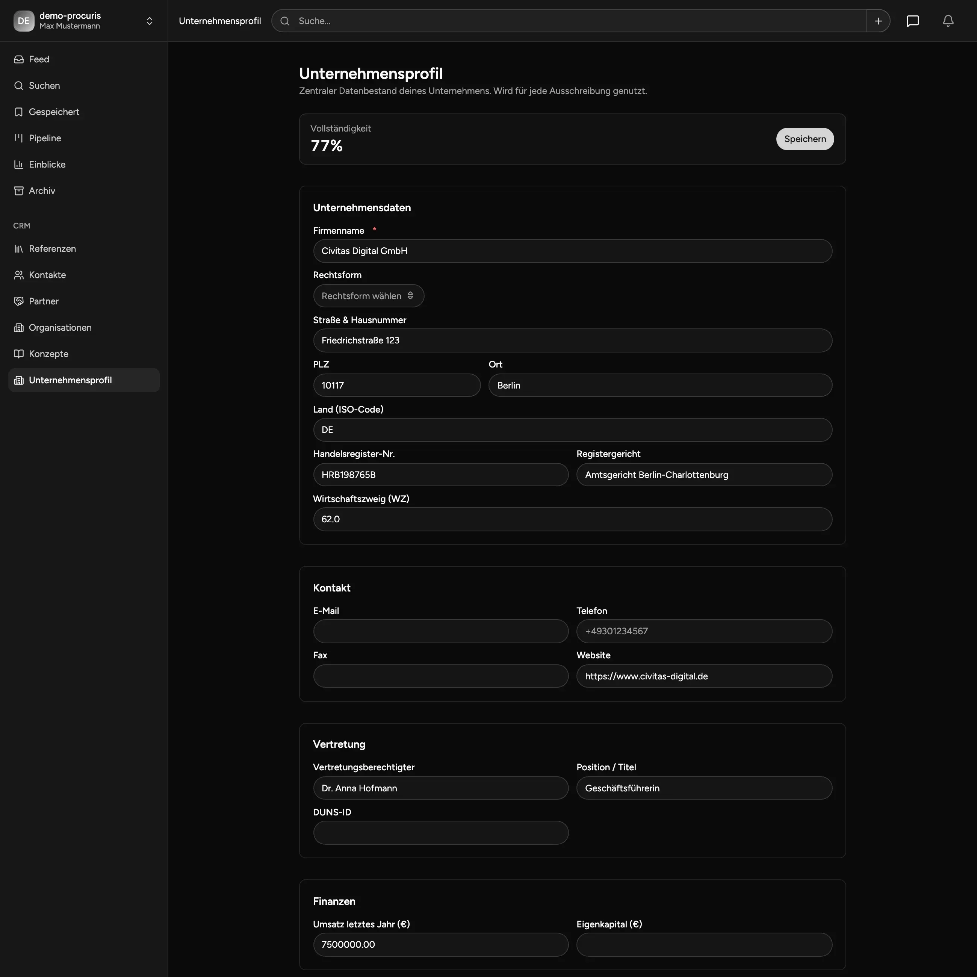Open the Rechtsform wählen dropdown

point(369,296)
